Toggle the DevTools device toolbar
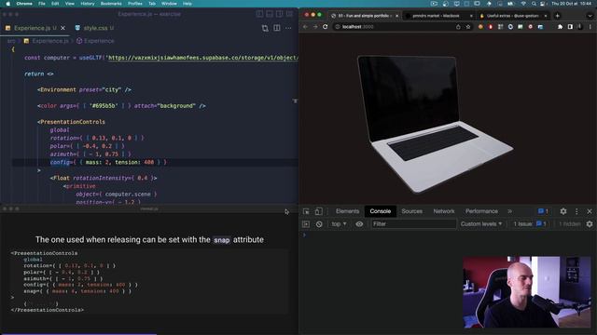This screenshot has width=597, height=335. click(x=319, y=211)
